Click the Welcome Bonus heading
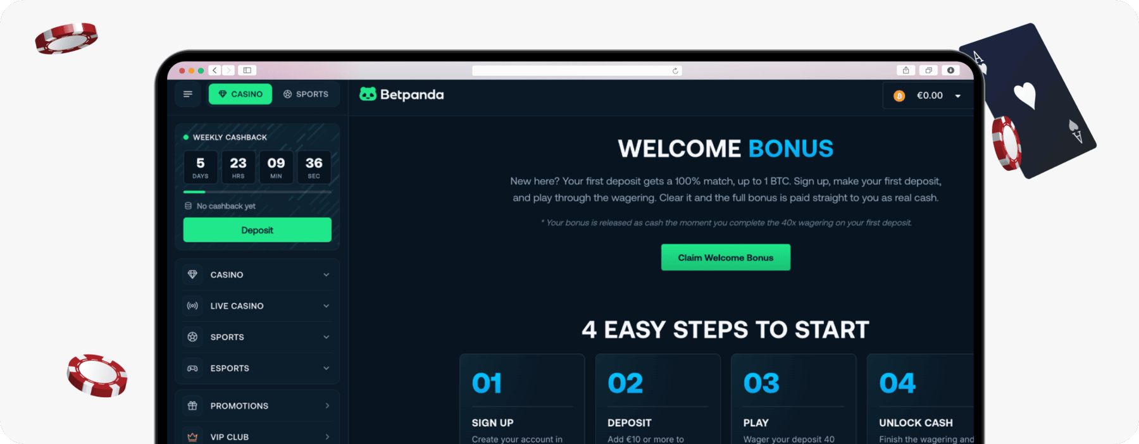This screenshot has width=1139, height=444. click(726, 149)
